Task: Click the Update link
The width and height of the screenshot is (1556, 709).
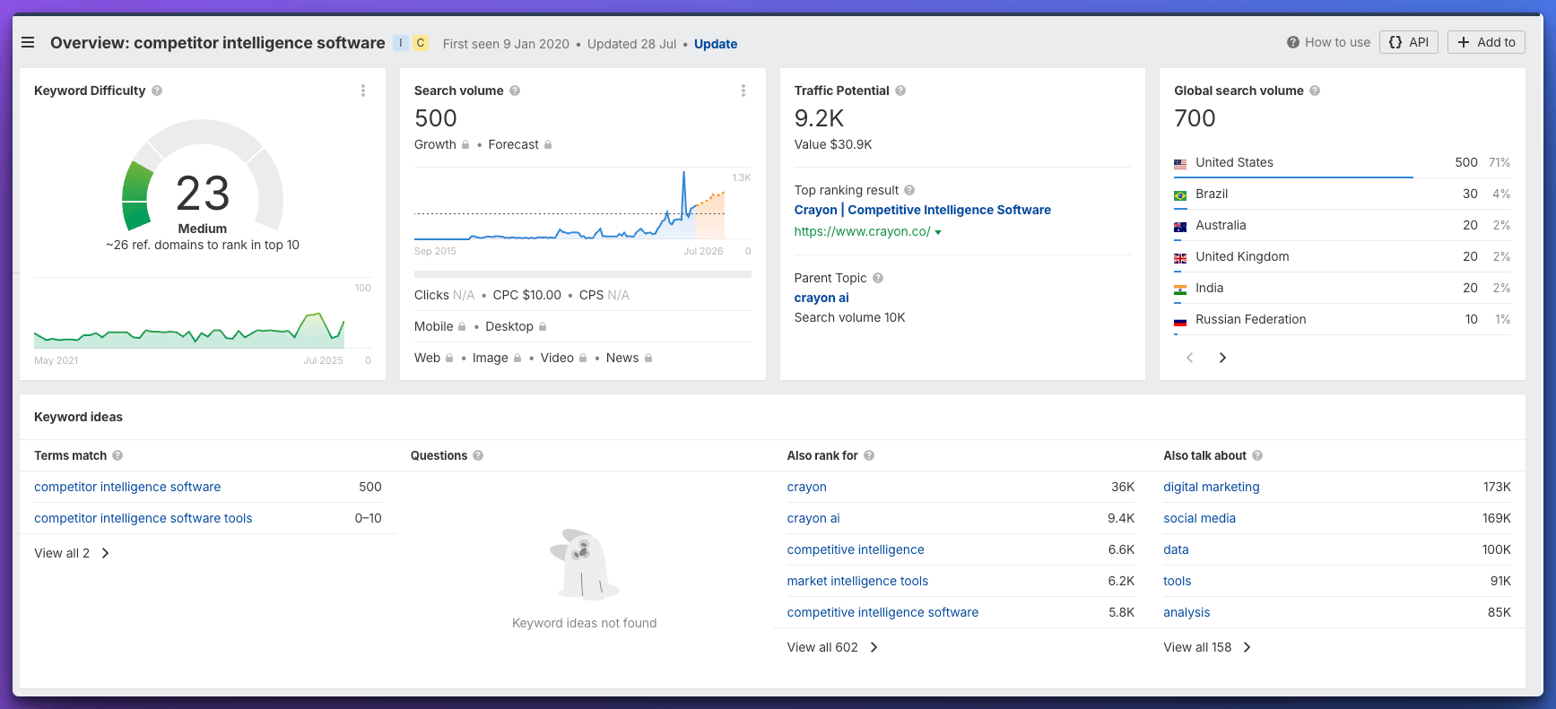Action: pyautogui.click(x=715, y=44)
